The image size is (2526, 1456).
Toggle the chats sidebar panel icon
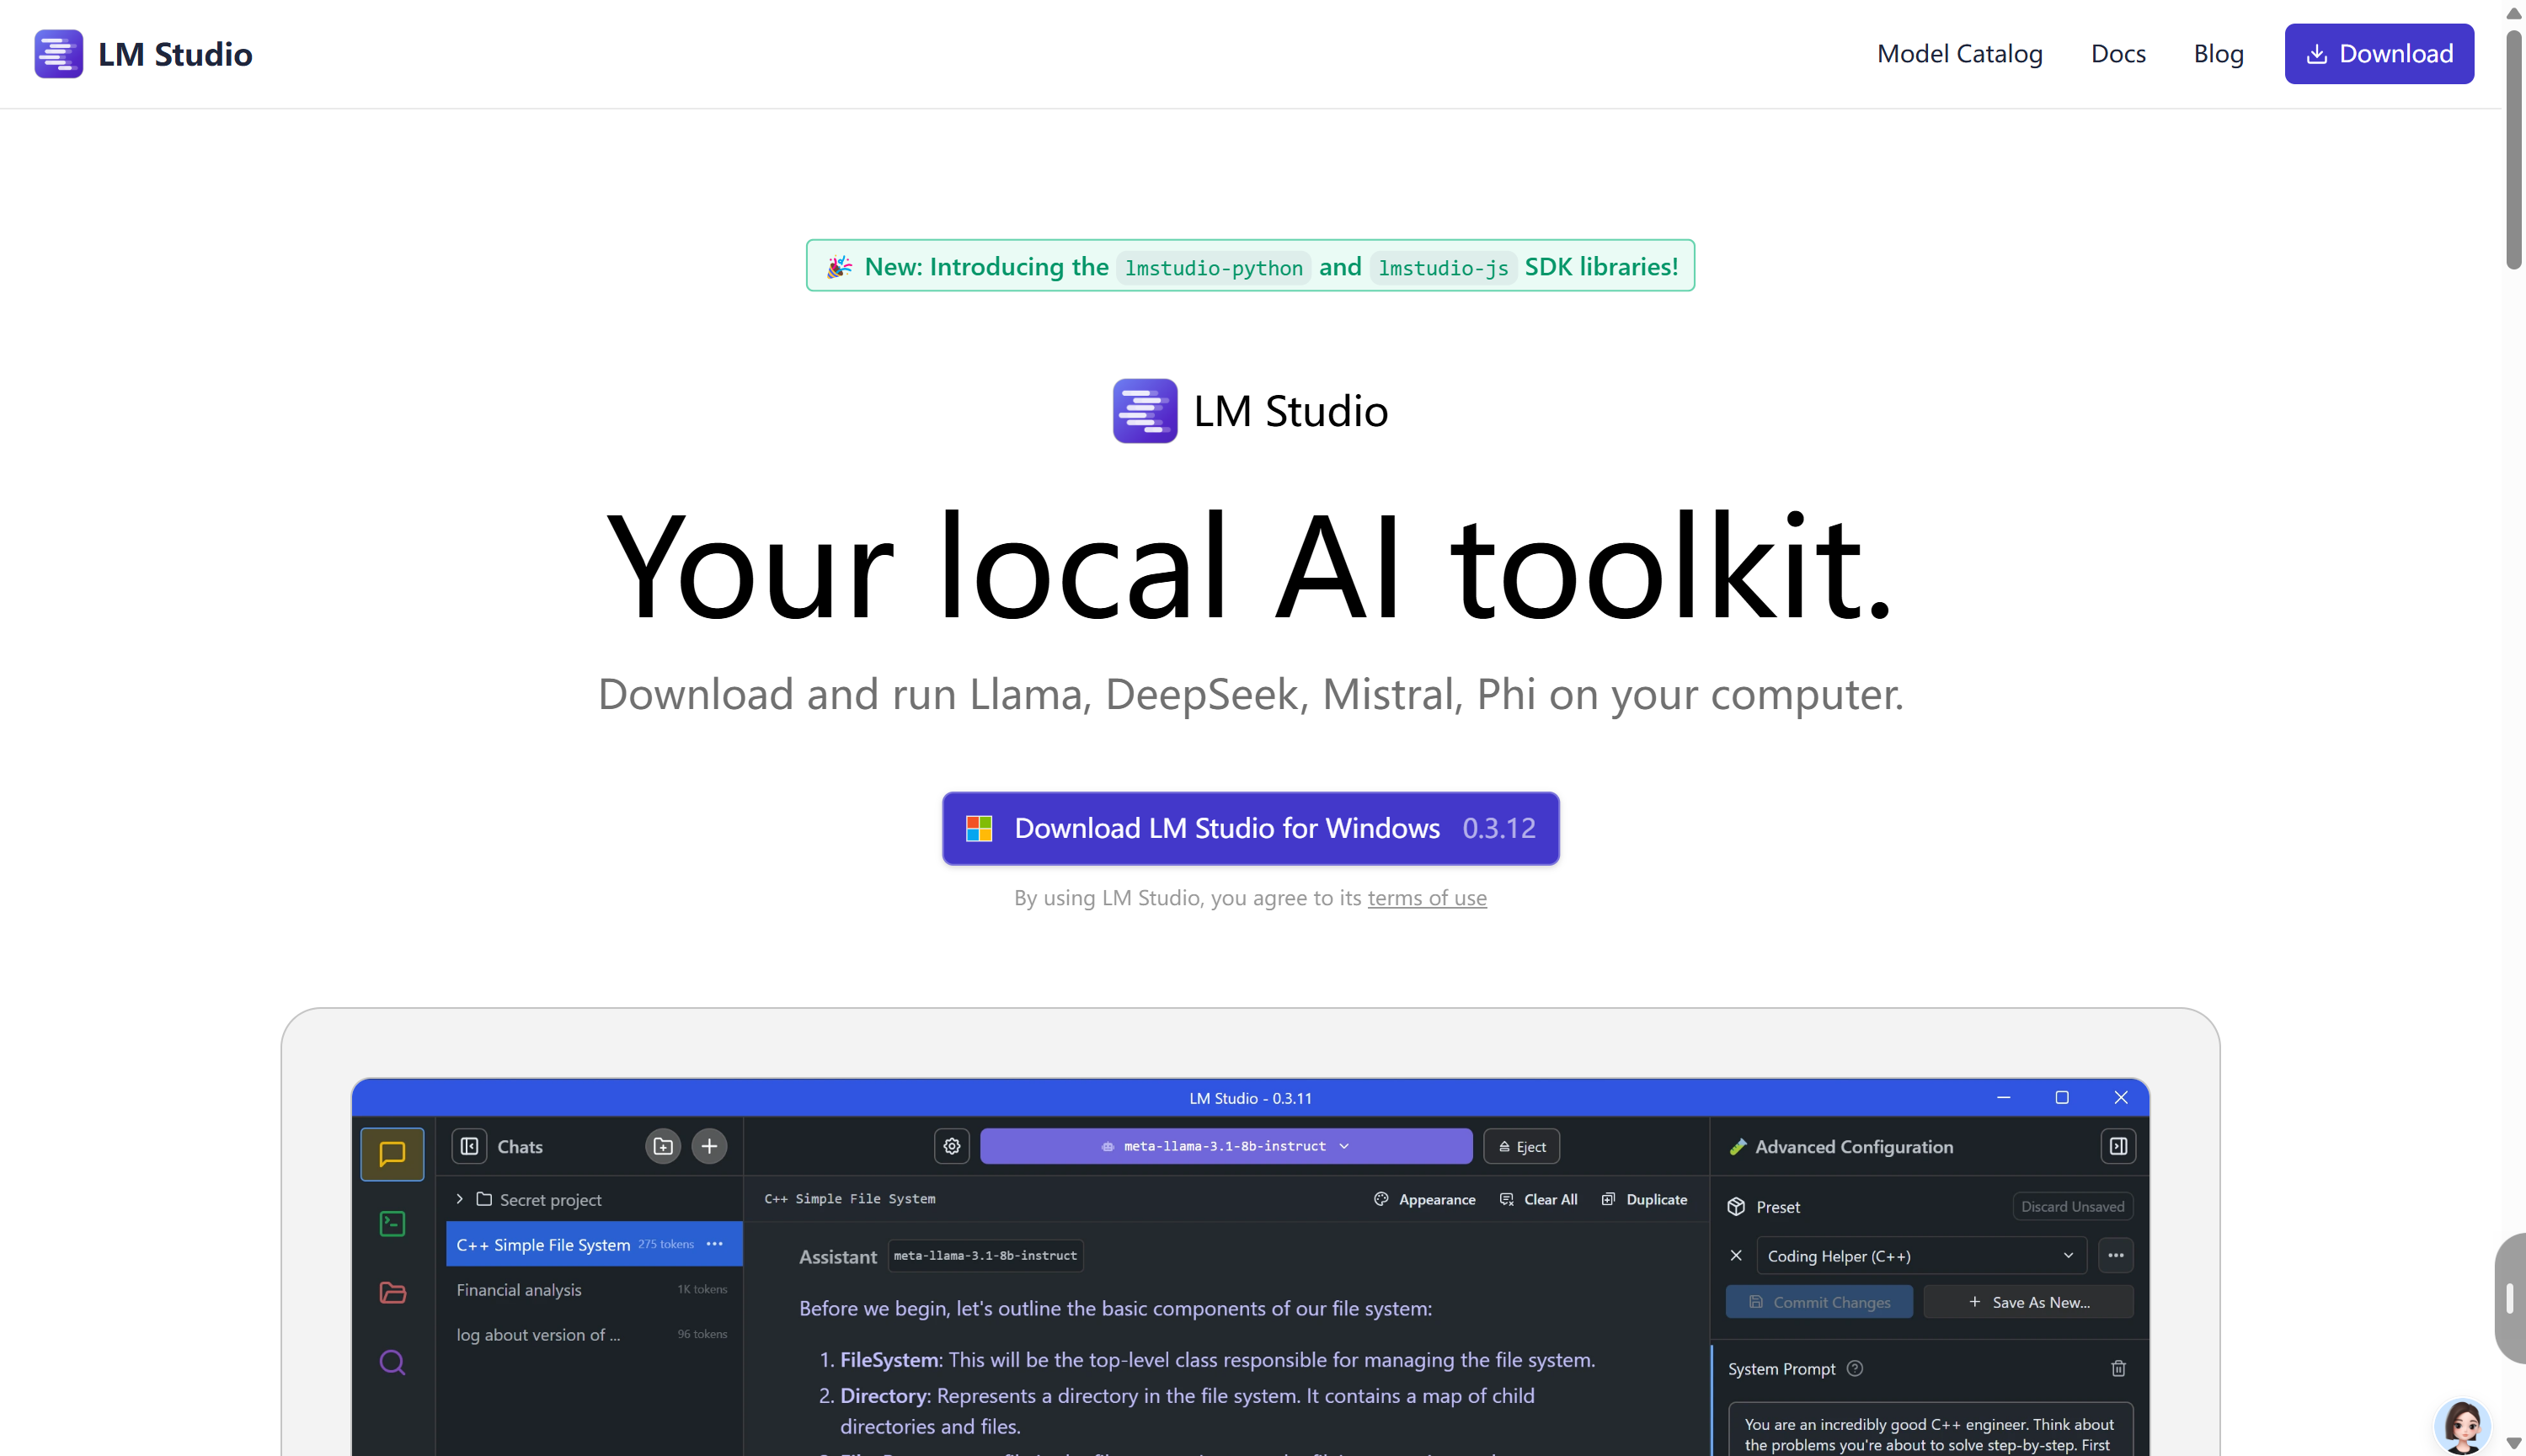[x=469, y=1146]
